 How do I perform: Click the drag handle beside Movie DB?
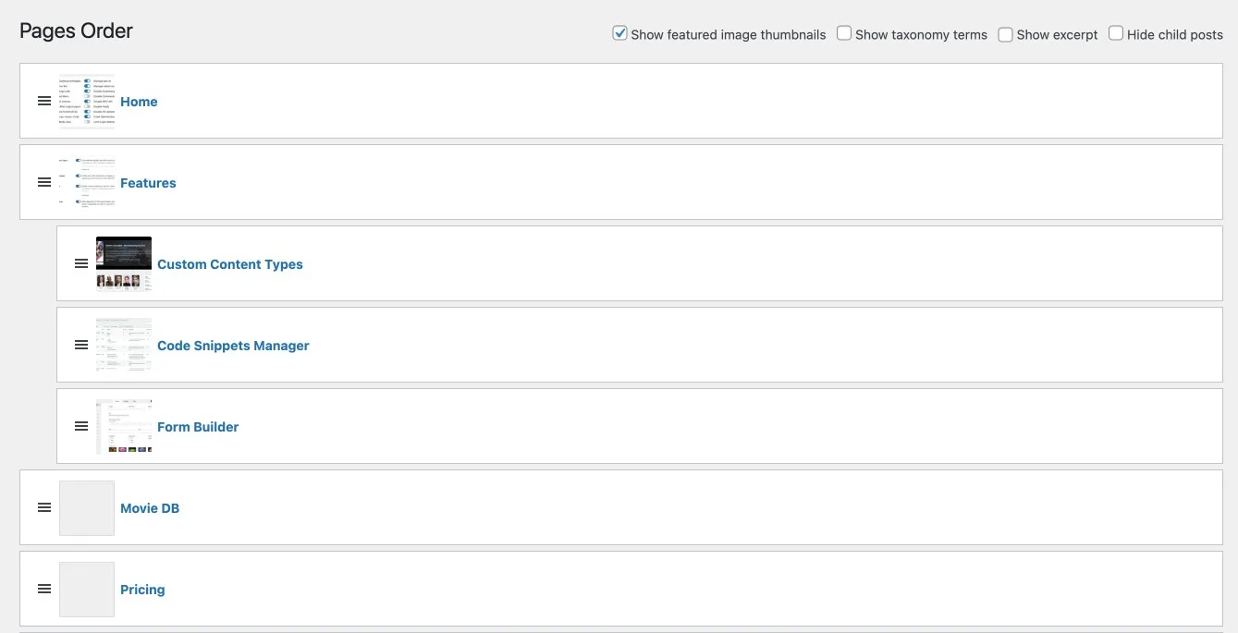click(44, 507)
